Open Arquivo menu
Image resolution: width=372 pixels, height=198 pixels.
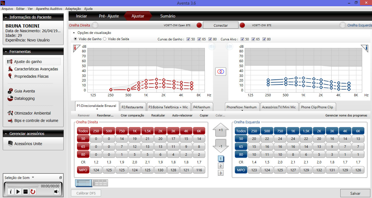pos(7,9)
